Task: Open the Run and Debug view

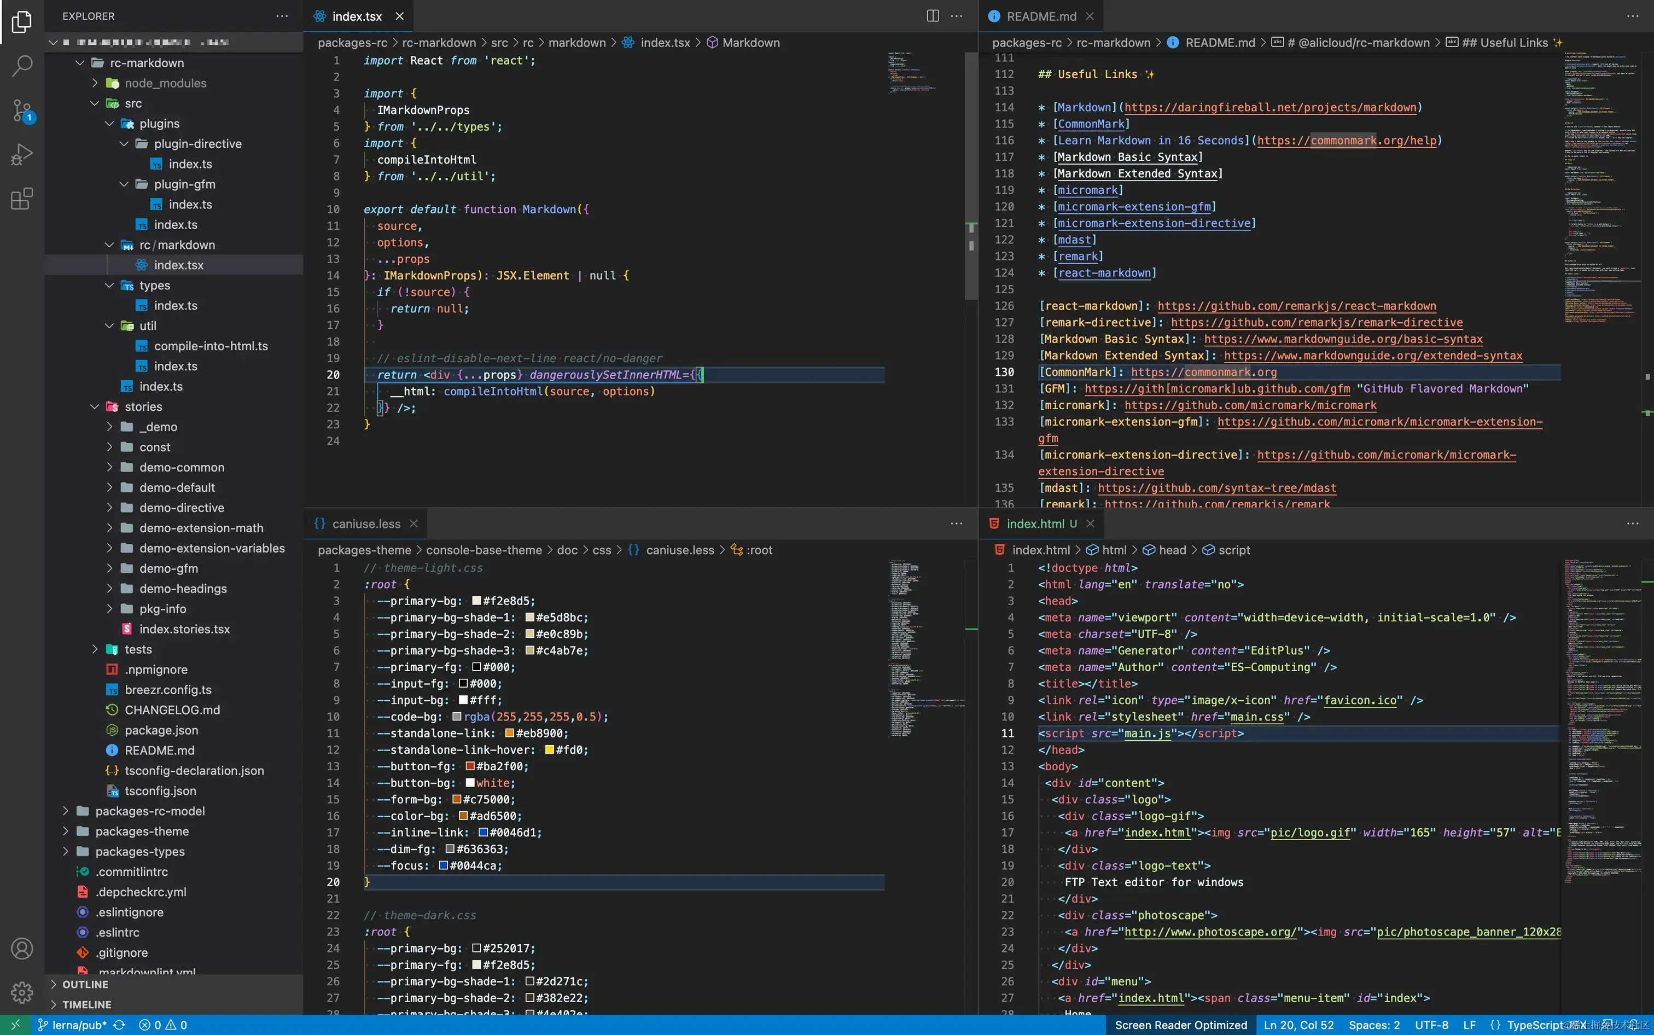Action: [22, 155]
